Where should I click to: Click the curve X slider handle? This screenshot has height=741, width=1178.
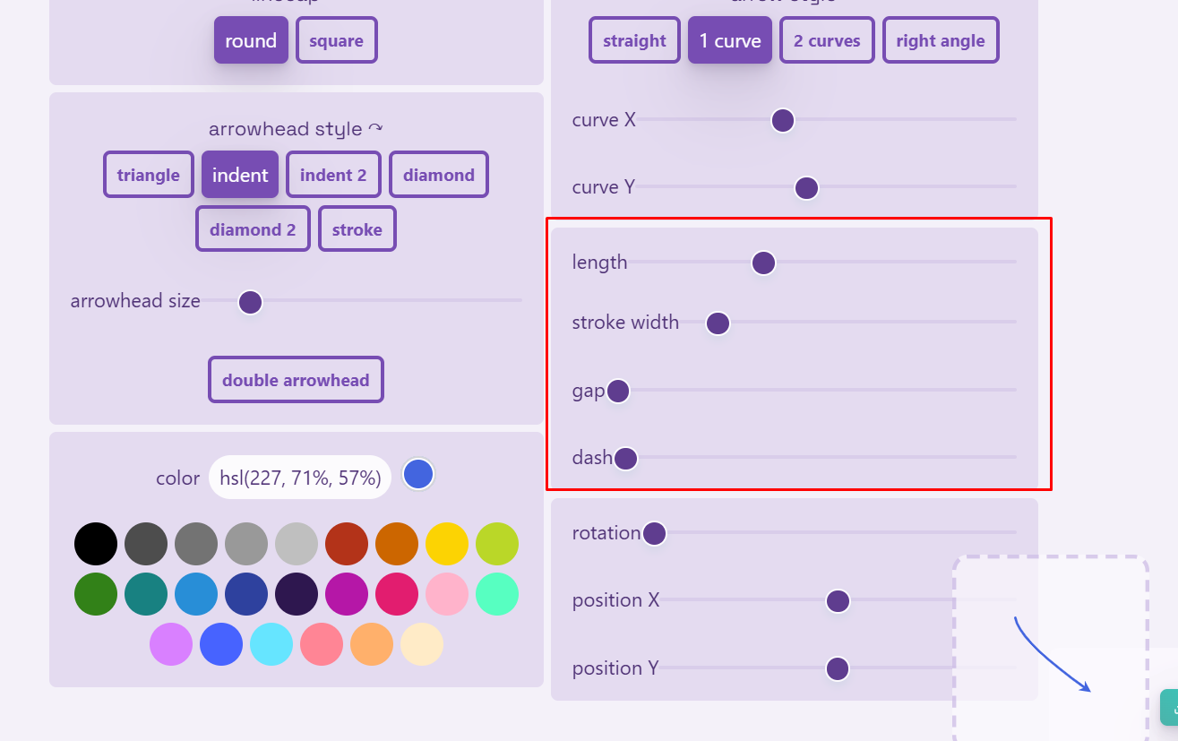click(783, 120)
